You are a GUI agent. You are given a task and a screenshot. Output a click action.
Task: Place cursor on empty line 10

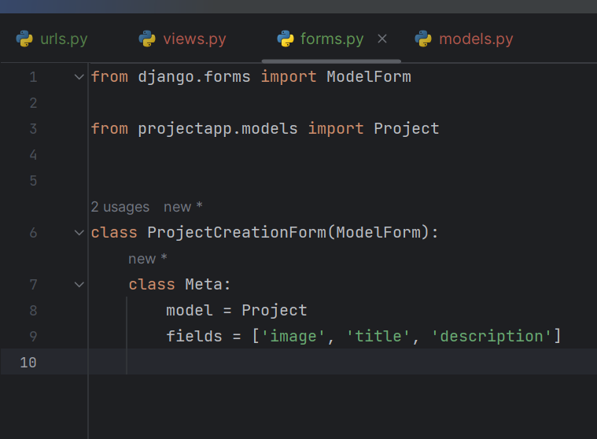(343, 362)
